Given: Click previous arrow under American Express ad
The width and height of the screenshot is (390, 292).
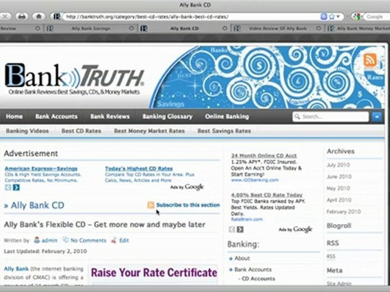Looking at the screenshot, I should click(8, 187).
